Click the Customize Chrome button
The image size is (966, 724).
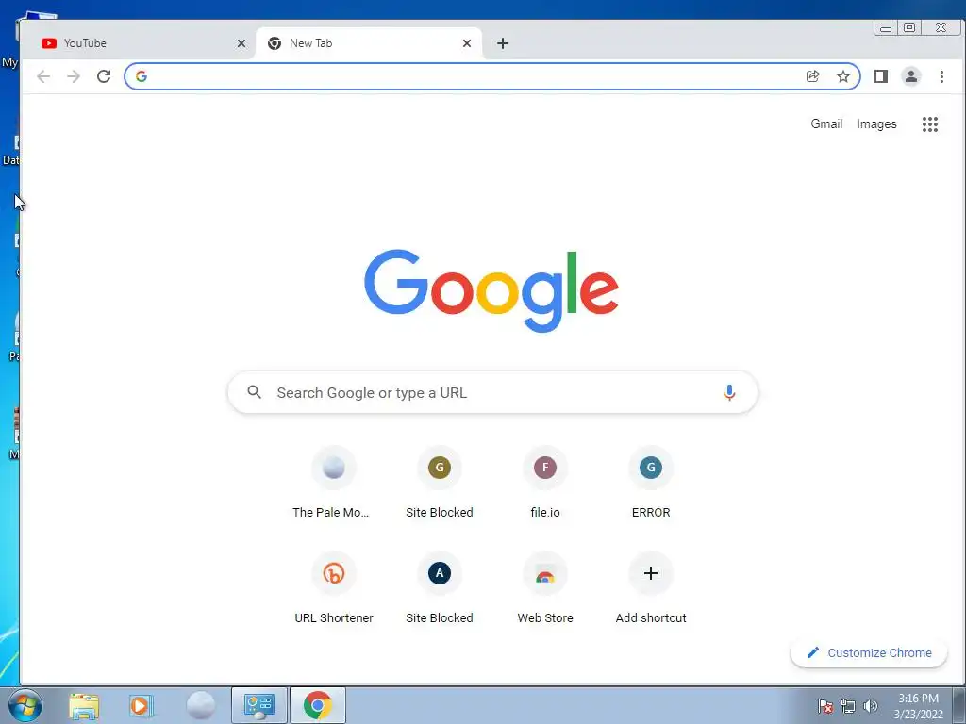click(869, 652)
